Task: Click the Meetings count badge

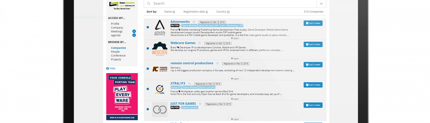Action: click(134, 31)
